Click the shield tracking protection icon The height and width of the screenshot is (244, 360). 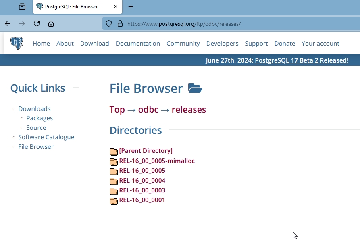(109, 24)
